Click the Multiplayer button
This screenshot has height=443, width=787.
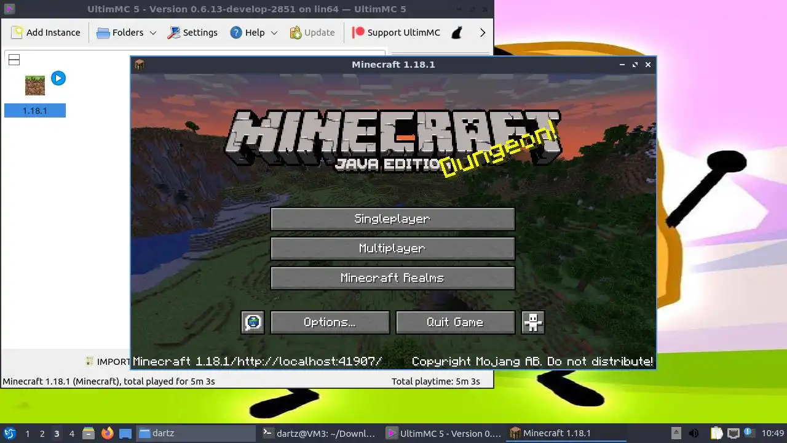[x=392, y=249]
